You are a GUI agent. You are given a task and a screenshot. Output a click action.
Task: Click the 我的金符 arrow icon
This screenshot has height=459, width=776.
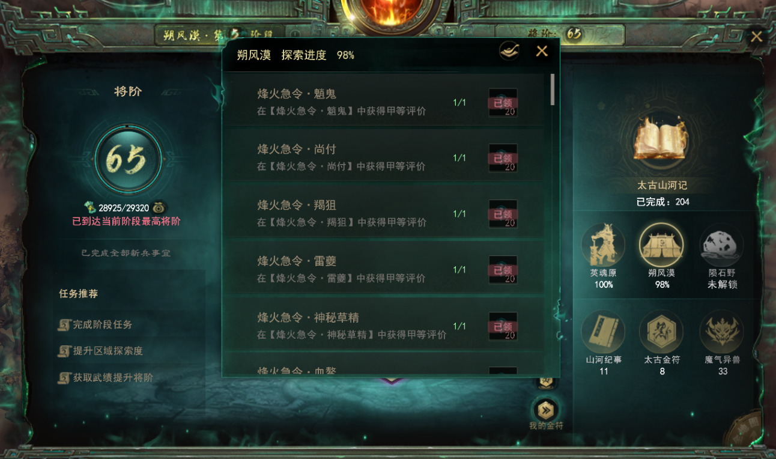coord(546,410)
